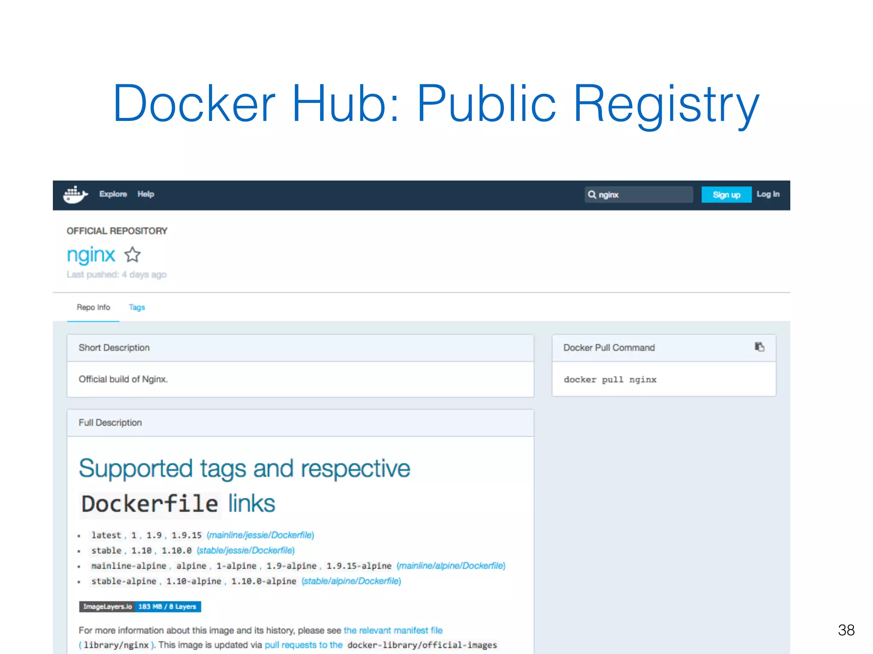This screenshot has height=654, width=873.
Task: Click the 'Supported tags and respective' heading
Action: [244, 468]
